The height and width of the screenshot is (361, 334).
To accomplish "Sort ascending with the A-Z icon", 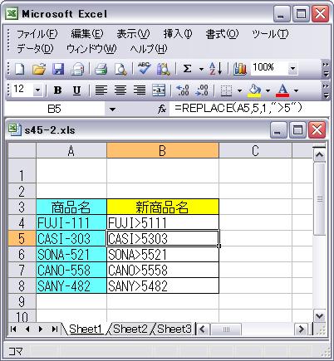I will coord(215,69).
